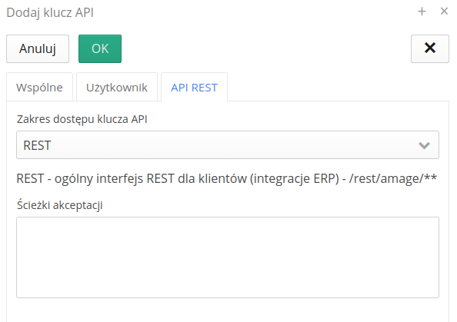
Task: Select the REST value text in dropdown
Action: 37,145
